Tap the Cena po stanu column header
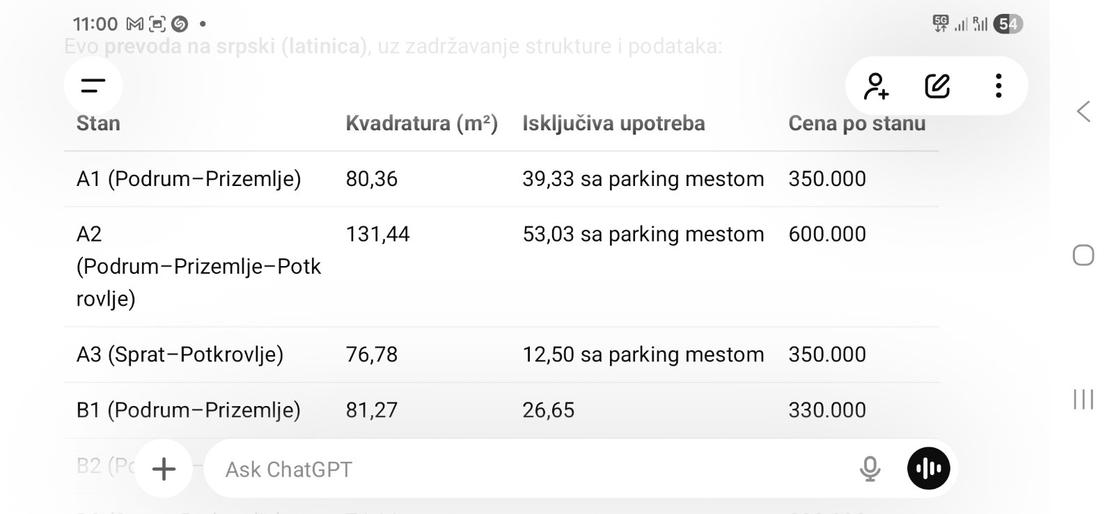Viewport: 1114px width, 514px height. (x=857, y=123)
